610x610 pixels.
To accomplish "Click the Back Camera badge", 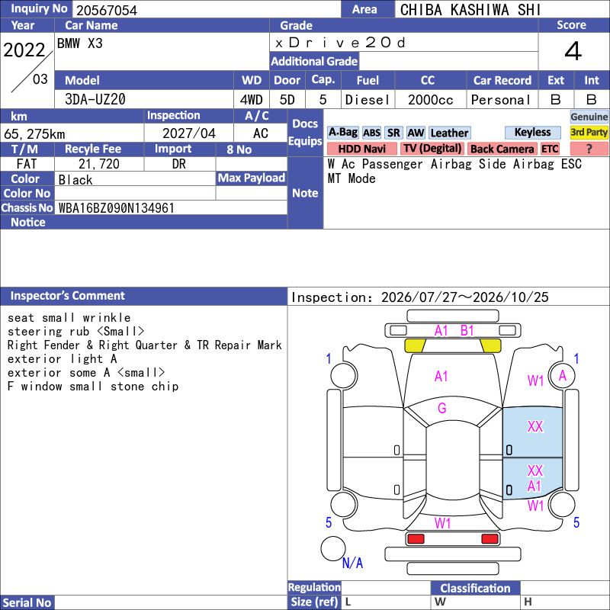I will coord(502,149).
